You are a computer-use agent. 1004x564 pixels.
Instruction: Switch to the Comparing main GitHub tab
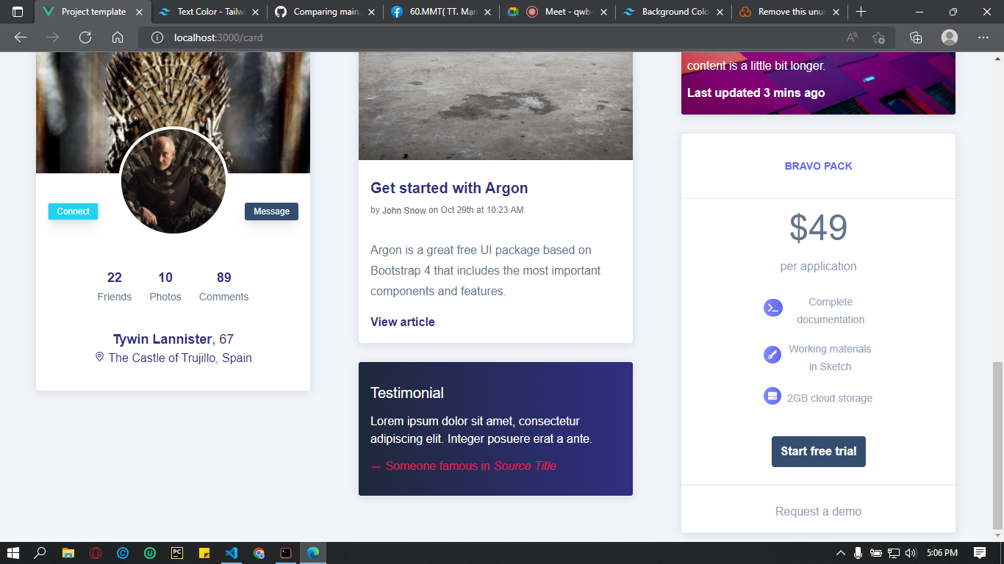(x=326, y=12)
